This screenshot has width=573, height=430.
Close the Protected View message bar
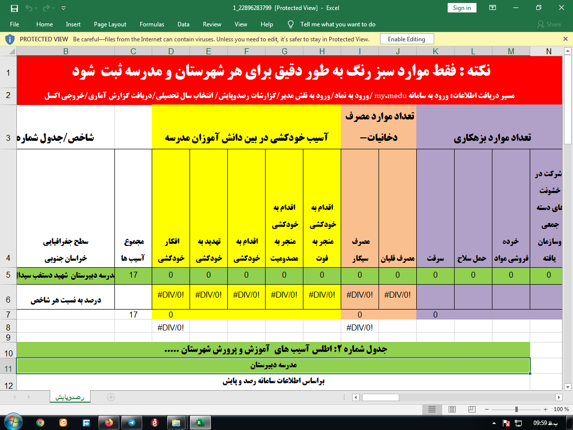(565, 39)
